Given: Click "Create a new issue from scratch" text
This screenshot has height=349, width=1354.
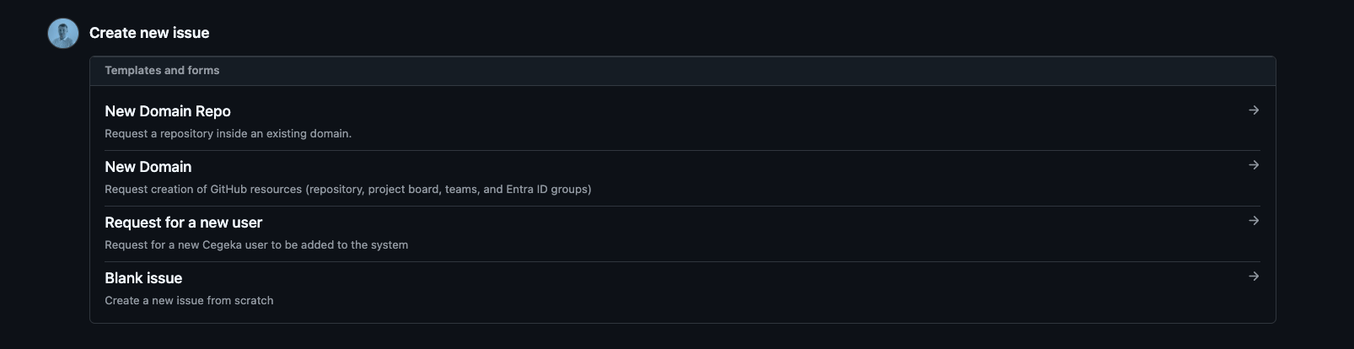Looking at the screenshot, I should point(189,300).
